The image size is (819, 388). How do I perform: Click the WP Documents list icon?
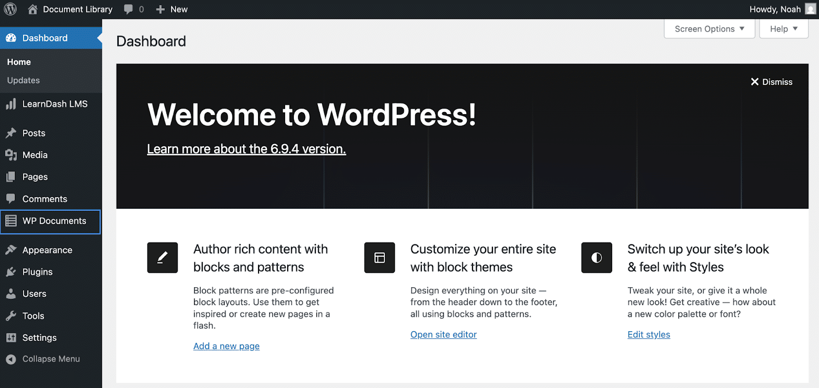tap(11, 221)
